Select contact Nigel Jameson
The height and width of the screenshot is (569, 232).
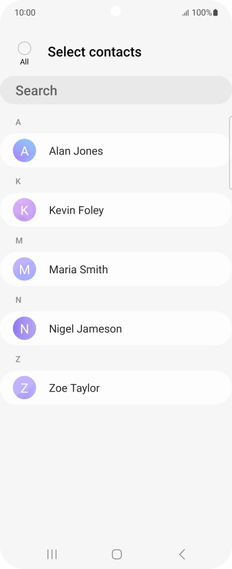tap(116, 328)
